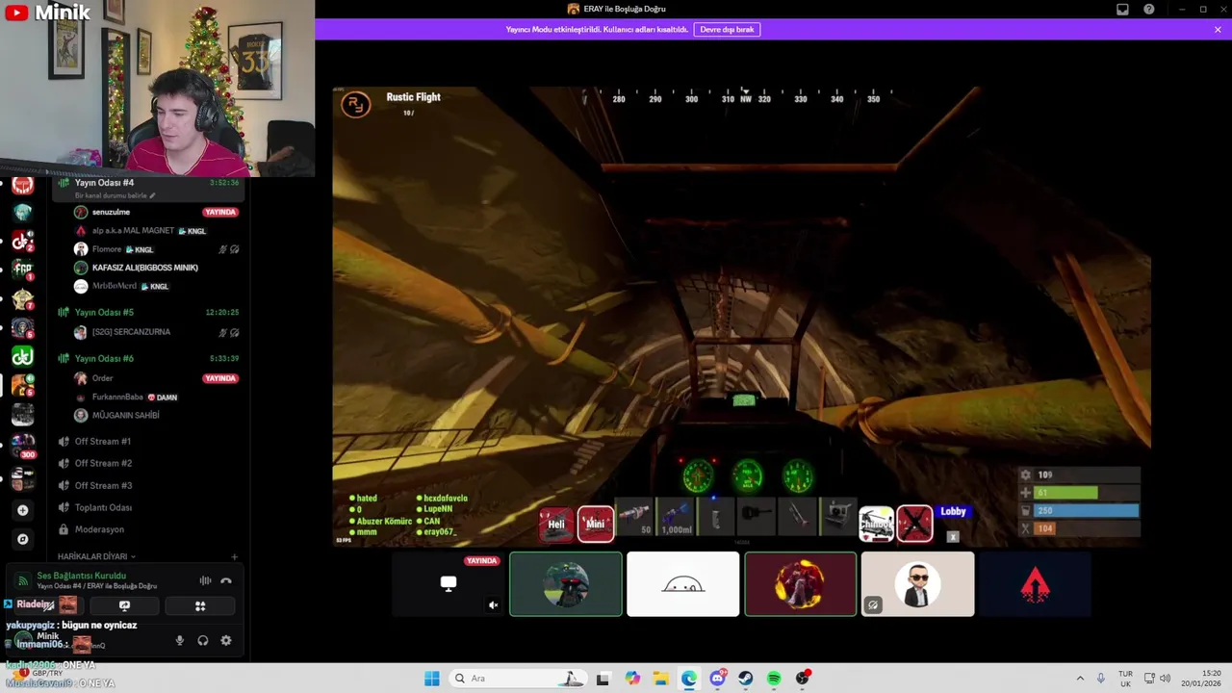Screen dimensions: 1232x693
Task: Select the Mini item in game hotbar
Action: coord(596,525)
